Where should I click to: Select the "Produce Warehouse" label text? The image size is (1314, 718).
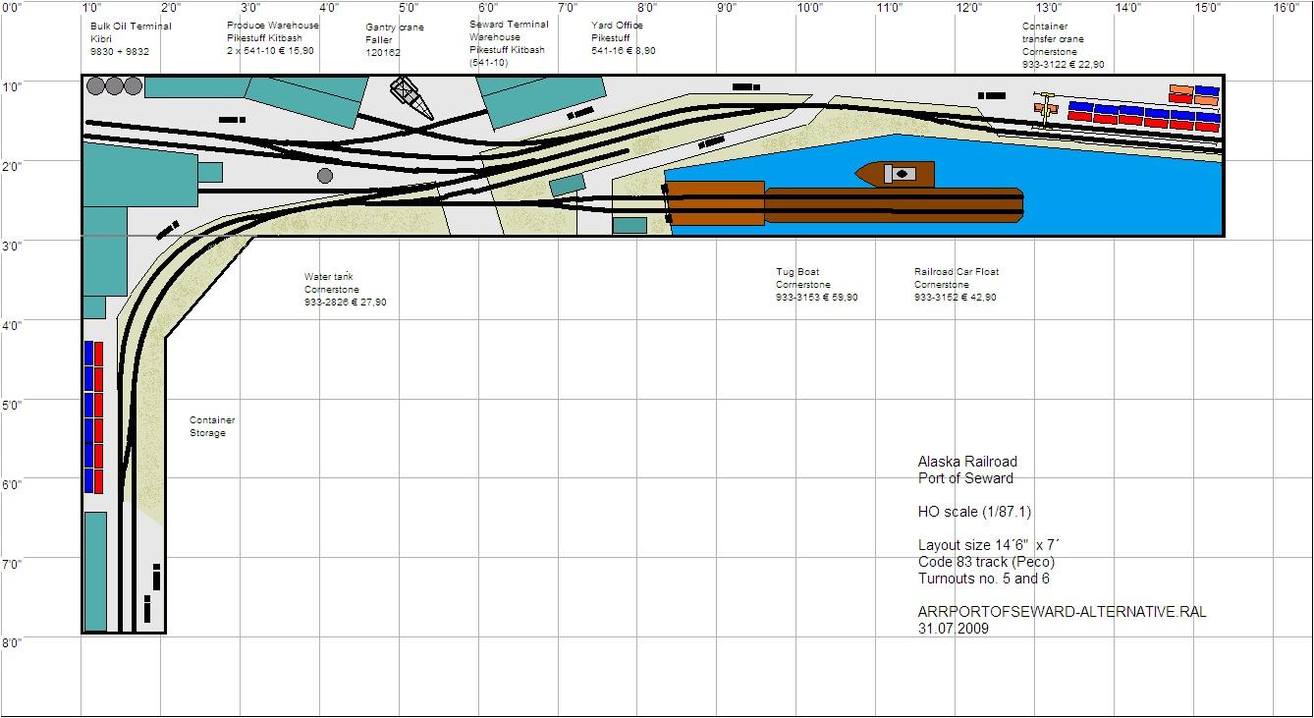pos(272,26)
